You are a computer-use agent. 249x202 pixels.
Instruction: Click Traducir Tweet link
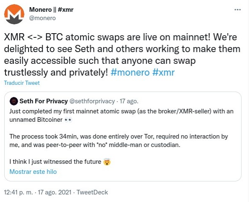[22, 83]
